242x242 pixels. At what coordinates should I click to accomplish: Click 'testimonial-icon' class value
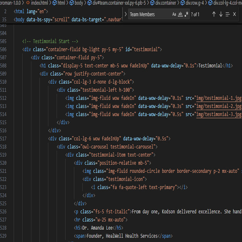(125, 179)
